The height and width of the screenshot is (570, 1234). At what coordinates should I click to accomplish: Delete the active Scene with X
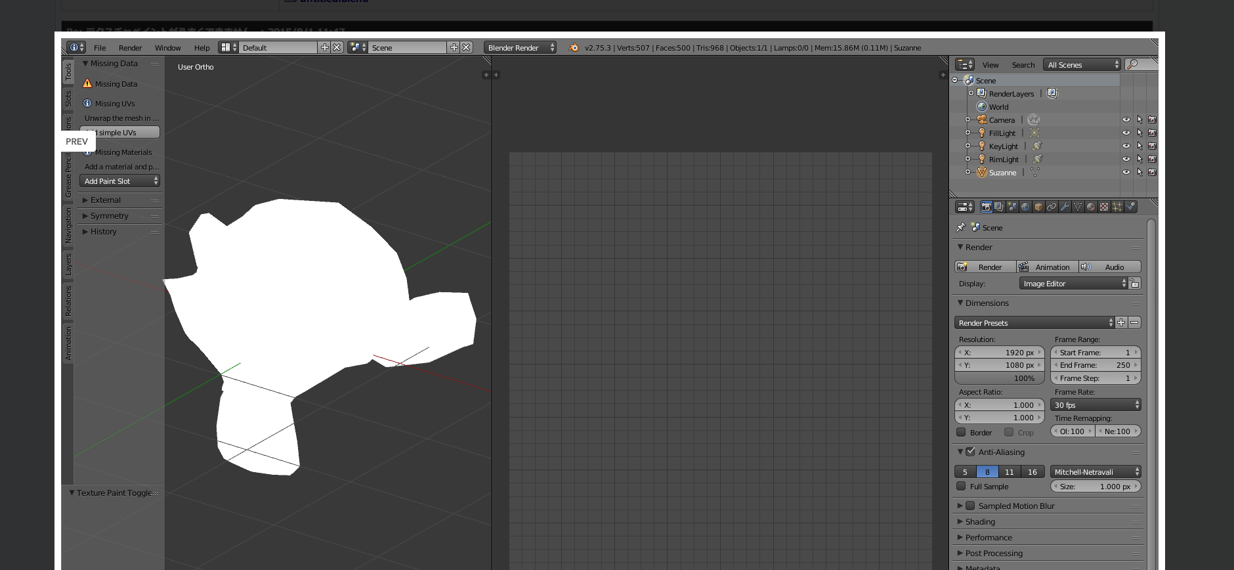pyautogui.click(x=466, y=47)
